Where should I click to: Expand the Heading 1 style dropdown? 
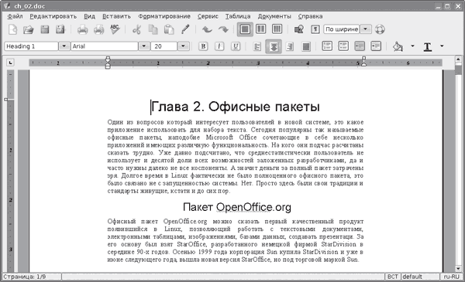(64, 46)
